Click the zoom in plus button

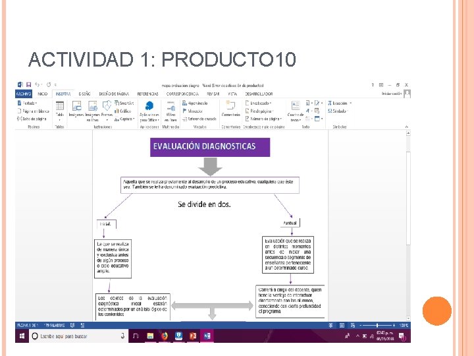[394, 326]
